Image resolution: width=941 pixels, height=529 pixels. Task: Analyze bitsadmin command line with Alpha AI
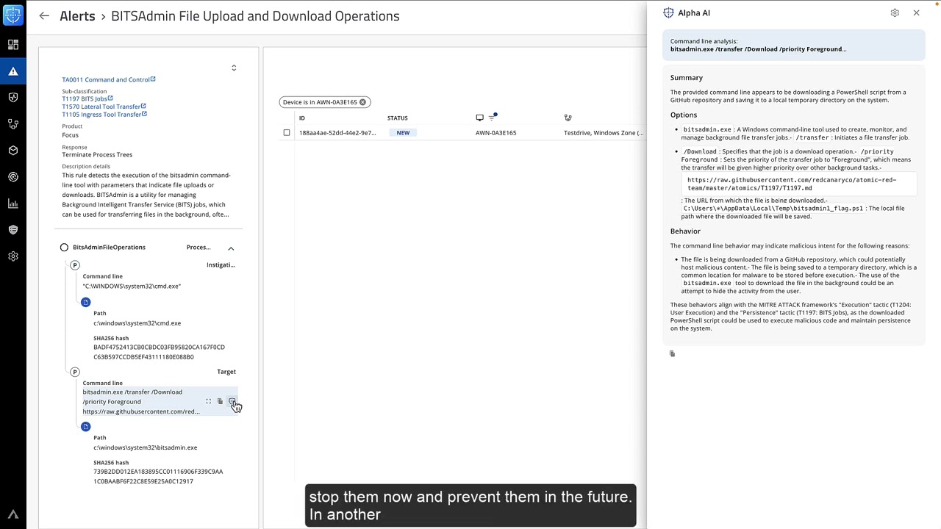click(x=232, y=401)
